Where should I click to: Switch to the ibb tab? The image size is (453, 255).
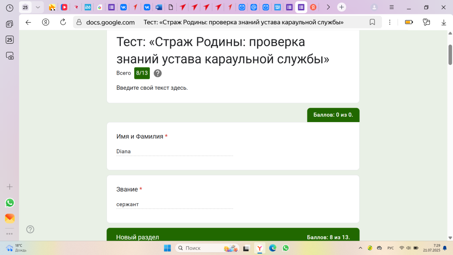88,7
